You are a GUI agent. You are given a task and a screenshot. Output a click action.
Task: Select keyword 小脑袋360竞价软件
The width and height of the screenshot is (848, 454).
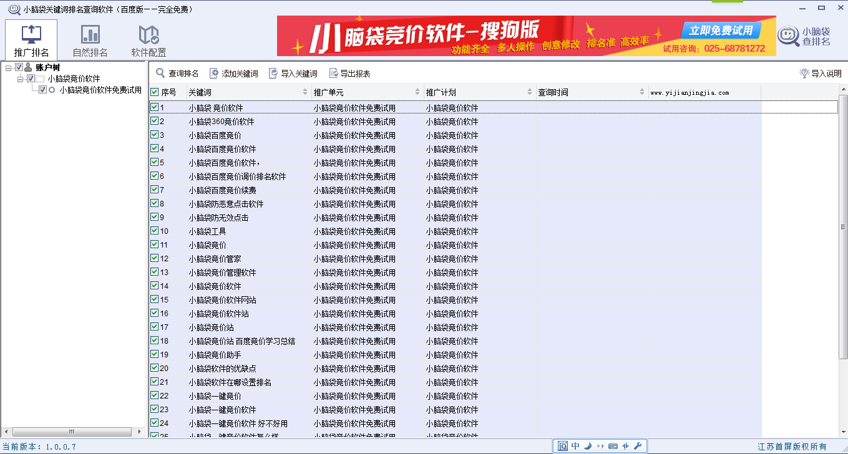coord(222,122)
